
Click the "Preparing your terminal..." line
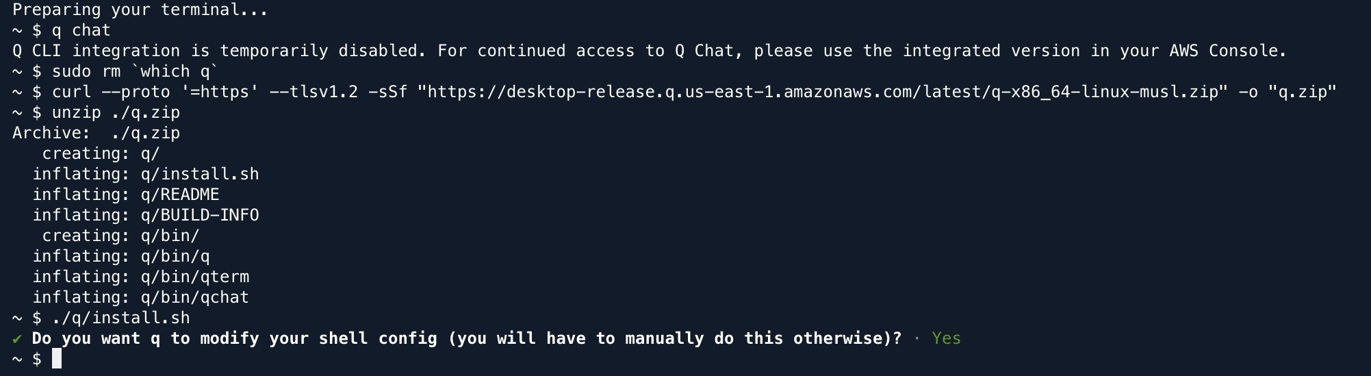point(140,10)
